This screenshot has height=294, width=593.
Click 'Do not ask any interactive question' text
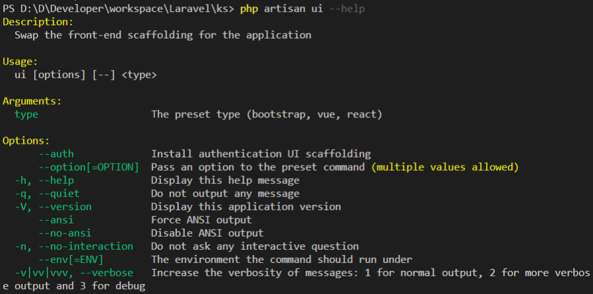coord(255,247)
